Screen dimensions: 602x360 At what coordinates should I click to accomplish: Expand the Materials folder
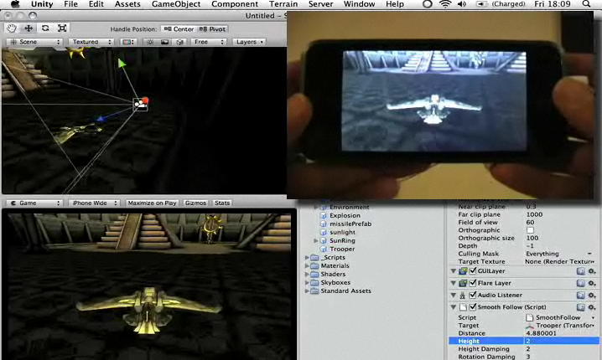[307, 265]
